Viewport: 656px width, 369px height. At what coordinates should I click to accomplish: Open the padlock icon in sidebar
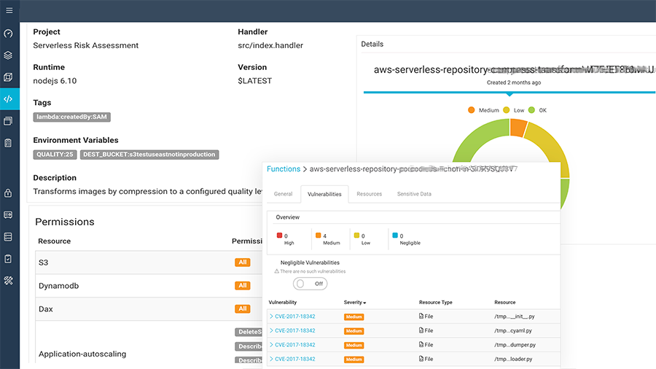click(x=8, y=193)
